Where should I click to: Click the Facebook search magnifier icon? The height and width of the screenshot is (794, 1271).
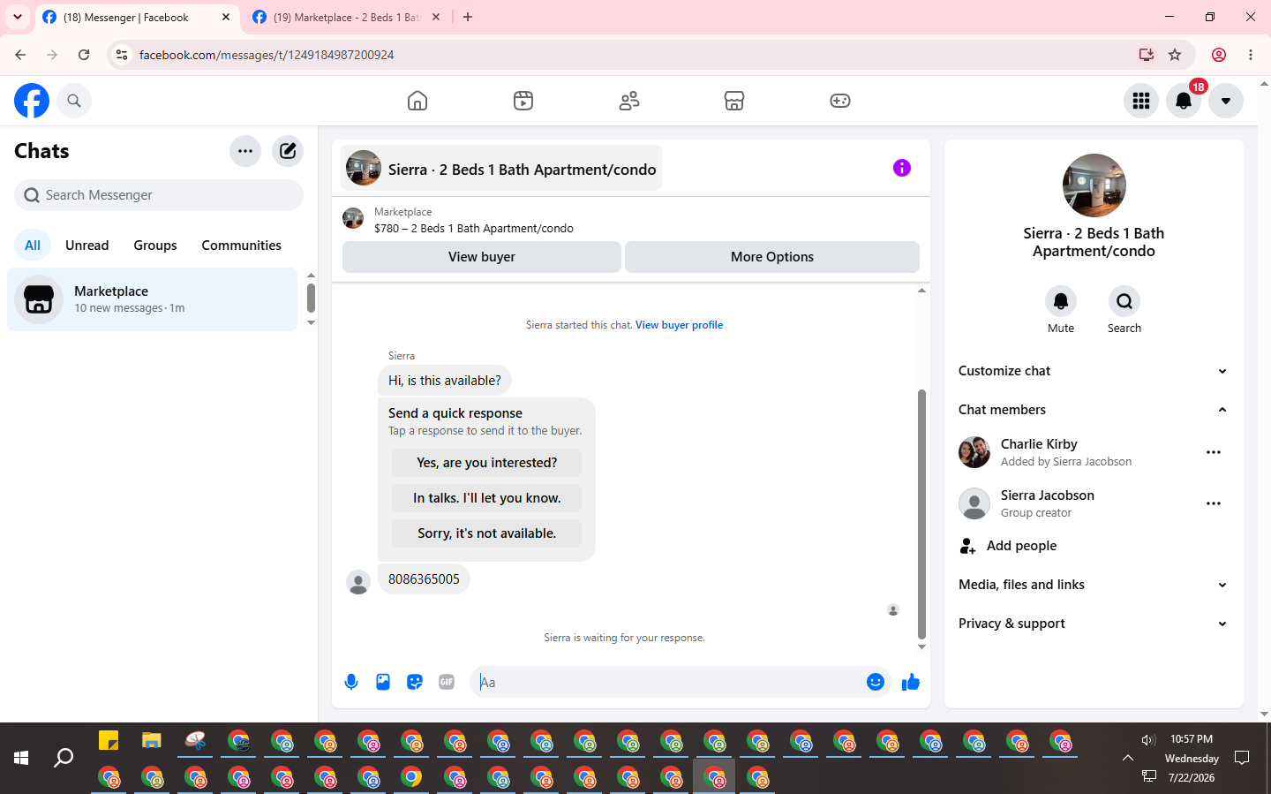(x=74, y=101)
